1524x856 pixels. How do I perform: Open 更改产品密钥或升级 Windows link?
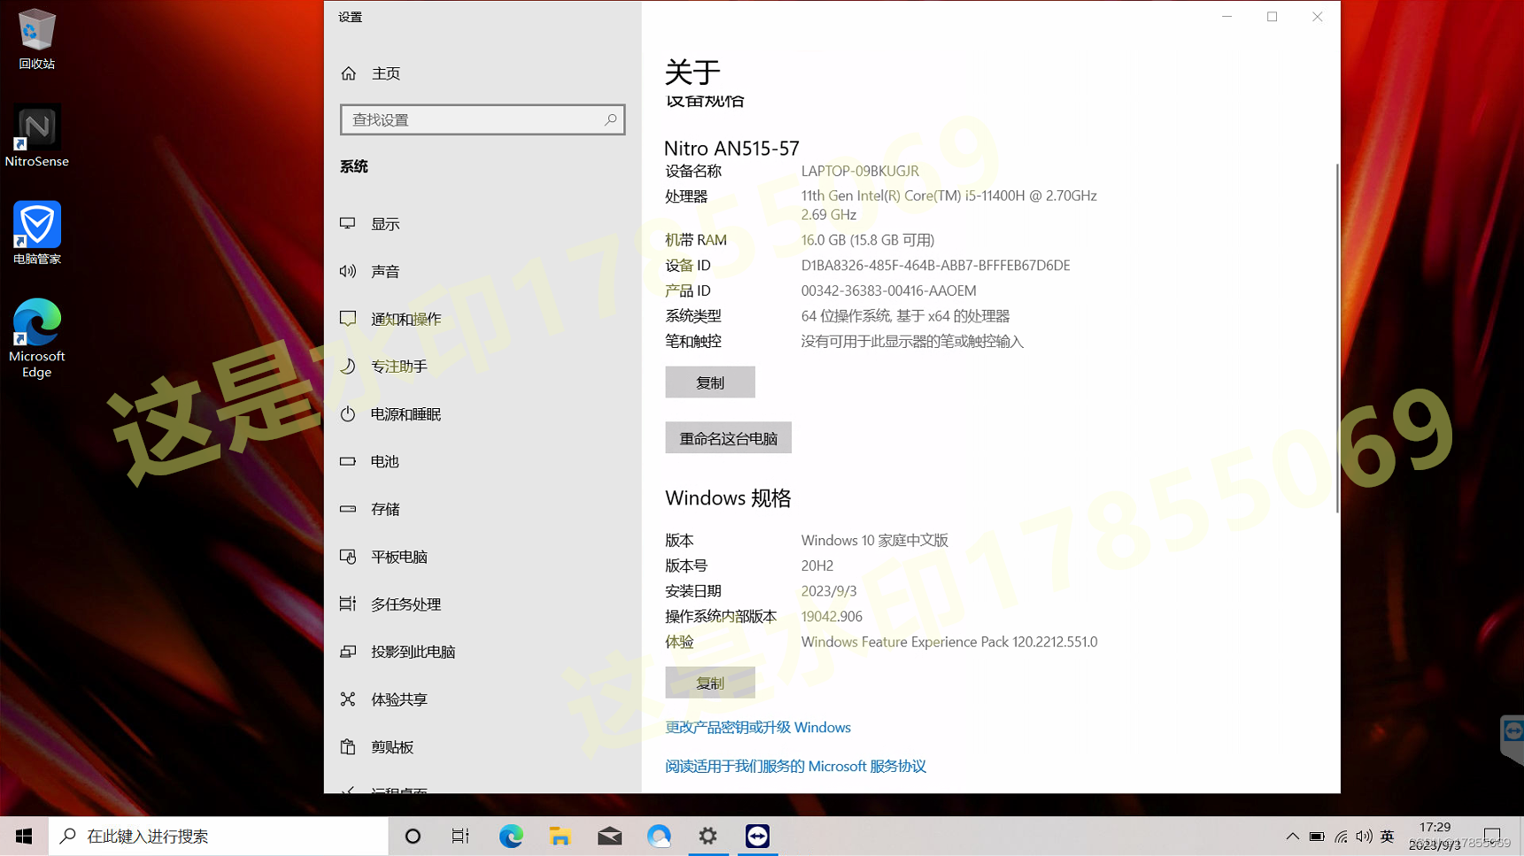click(x=758, y=728)
